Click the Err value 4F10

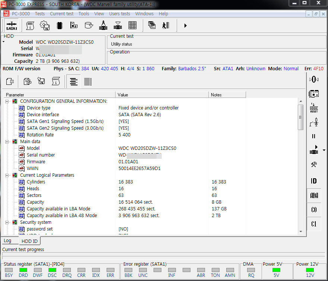pos(318,69)
